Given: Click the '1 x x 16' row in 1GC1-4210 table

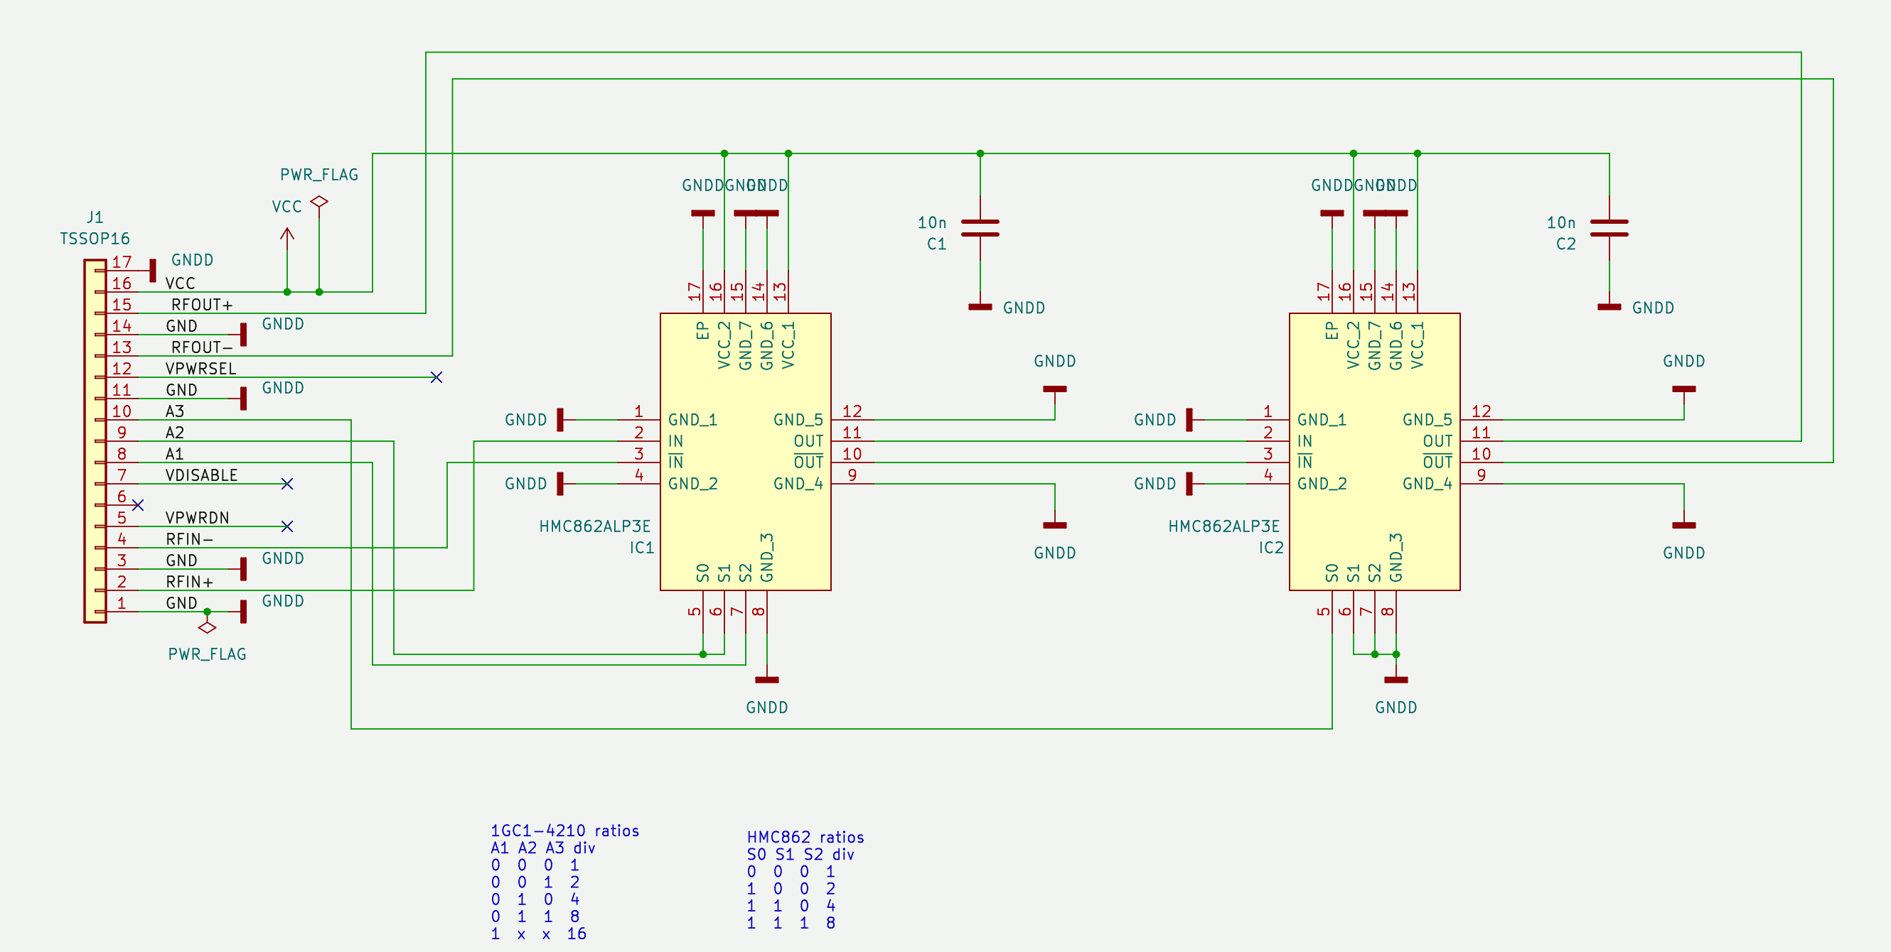Looking at the screenshot, I should click(x=539, y=934).
